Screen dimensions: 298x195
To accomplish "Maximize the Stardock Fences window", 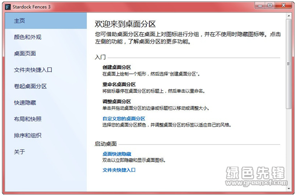I will click(270, 5).
